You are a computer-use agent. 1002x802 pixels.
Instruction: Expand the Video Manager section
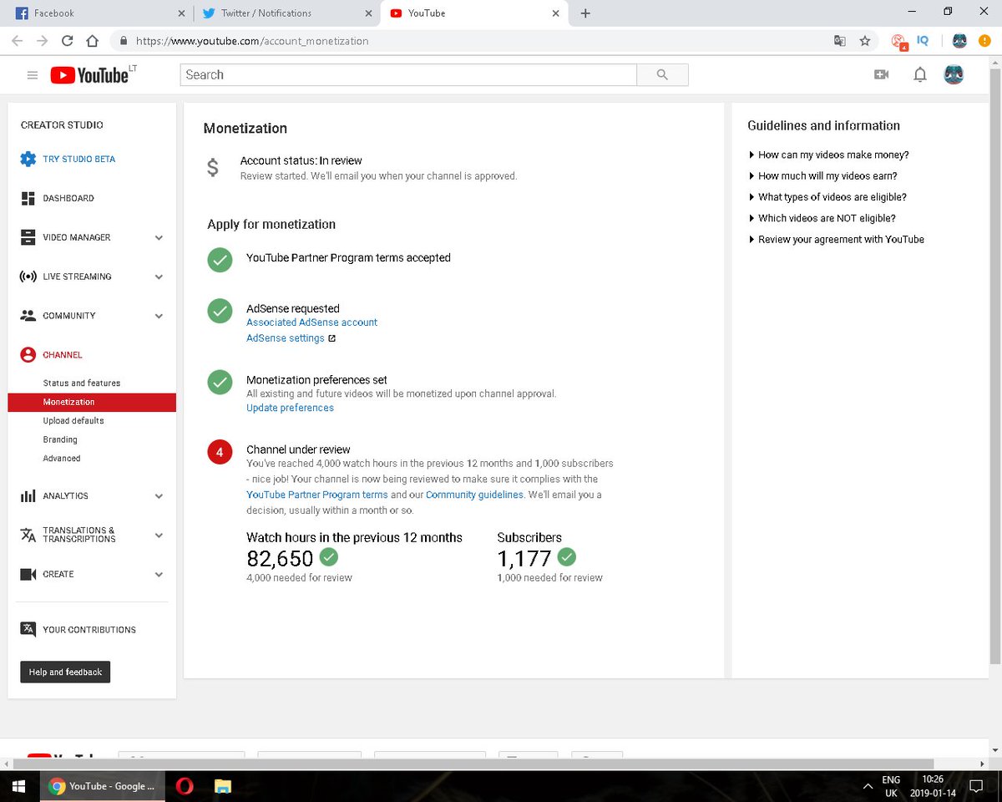(159, 238)
